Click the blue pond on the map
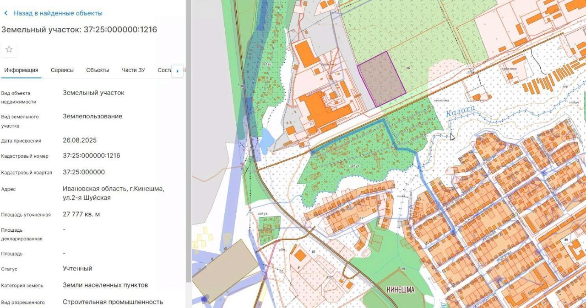586x308 pixels. point(266,139)
